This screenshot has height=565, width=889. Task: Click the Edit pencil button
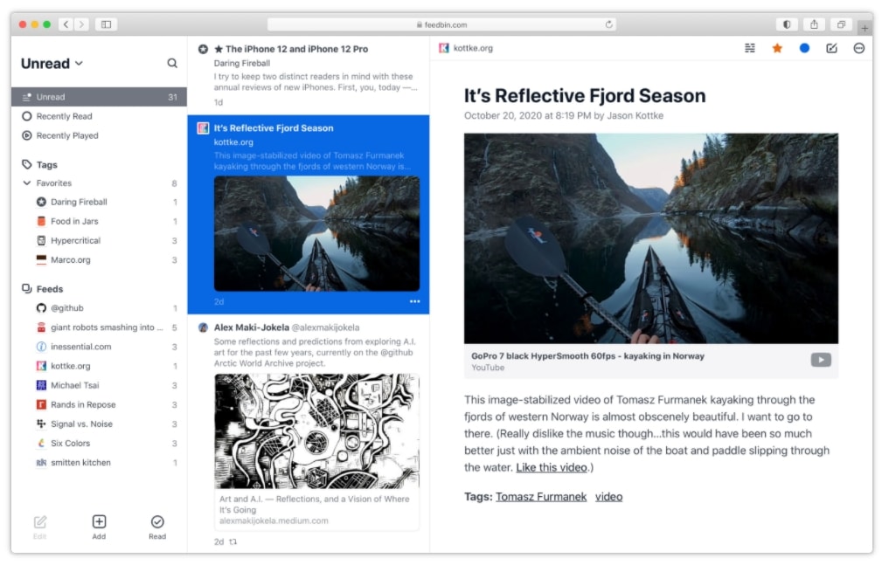[39, 527]
